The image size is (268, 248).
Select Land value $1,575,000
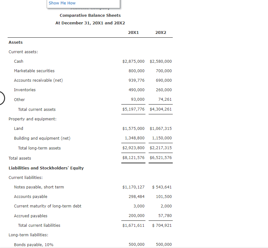pyautogui.click(x=133, y=129)
